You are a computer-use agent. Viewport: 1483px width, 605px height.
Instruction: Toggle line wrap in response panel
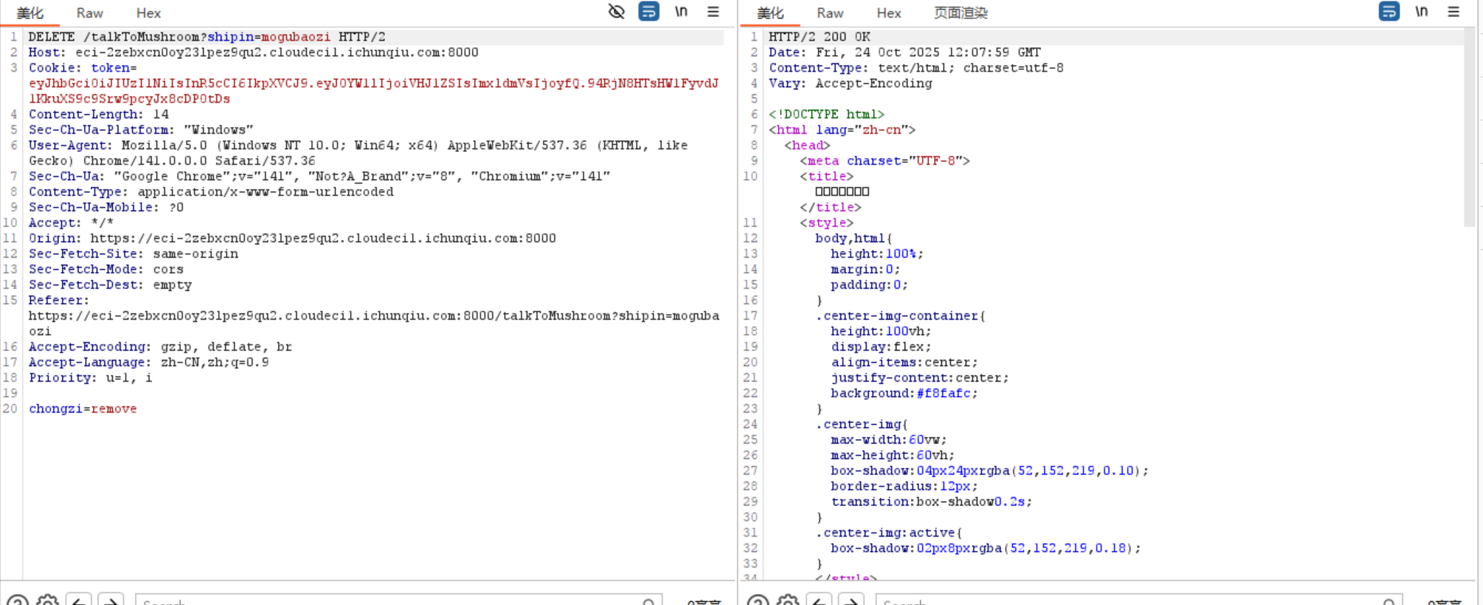tap(1389, 12)
